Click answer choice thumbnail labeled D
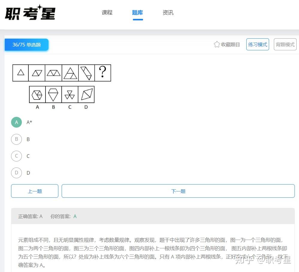The height and width of the screenshot is (272, 299). 86,95
